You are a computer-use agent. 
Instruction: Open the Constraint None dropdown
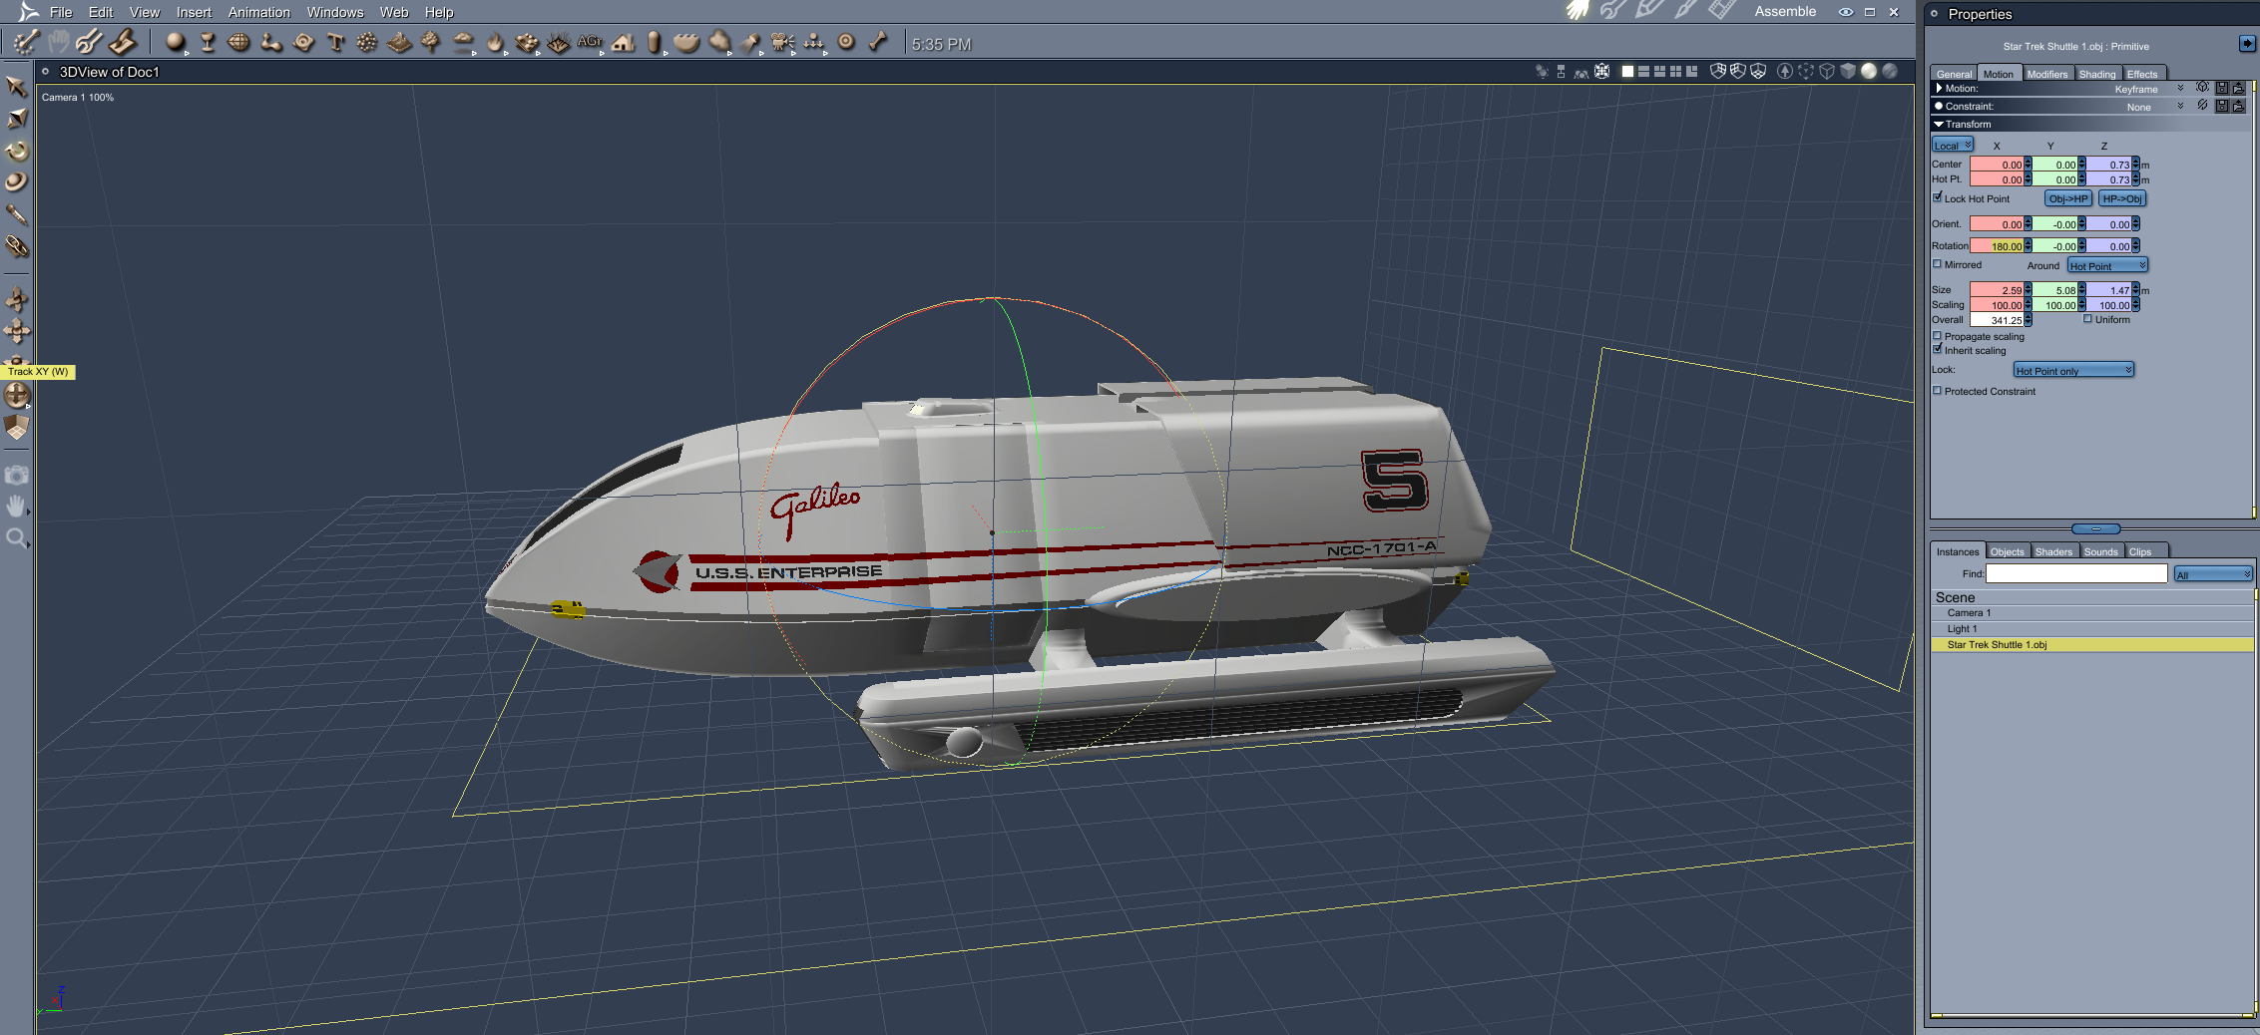point(2180,107)
